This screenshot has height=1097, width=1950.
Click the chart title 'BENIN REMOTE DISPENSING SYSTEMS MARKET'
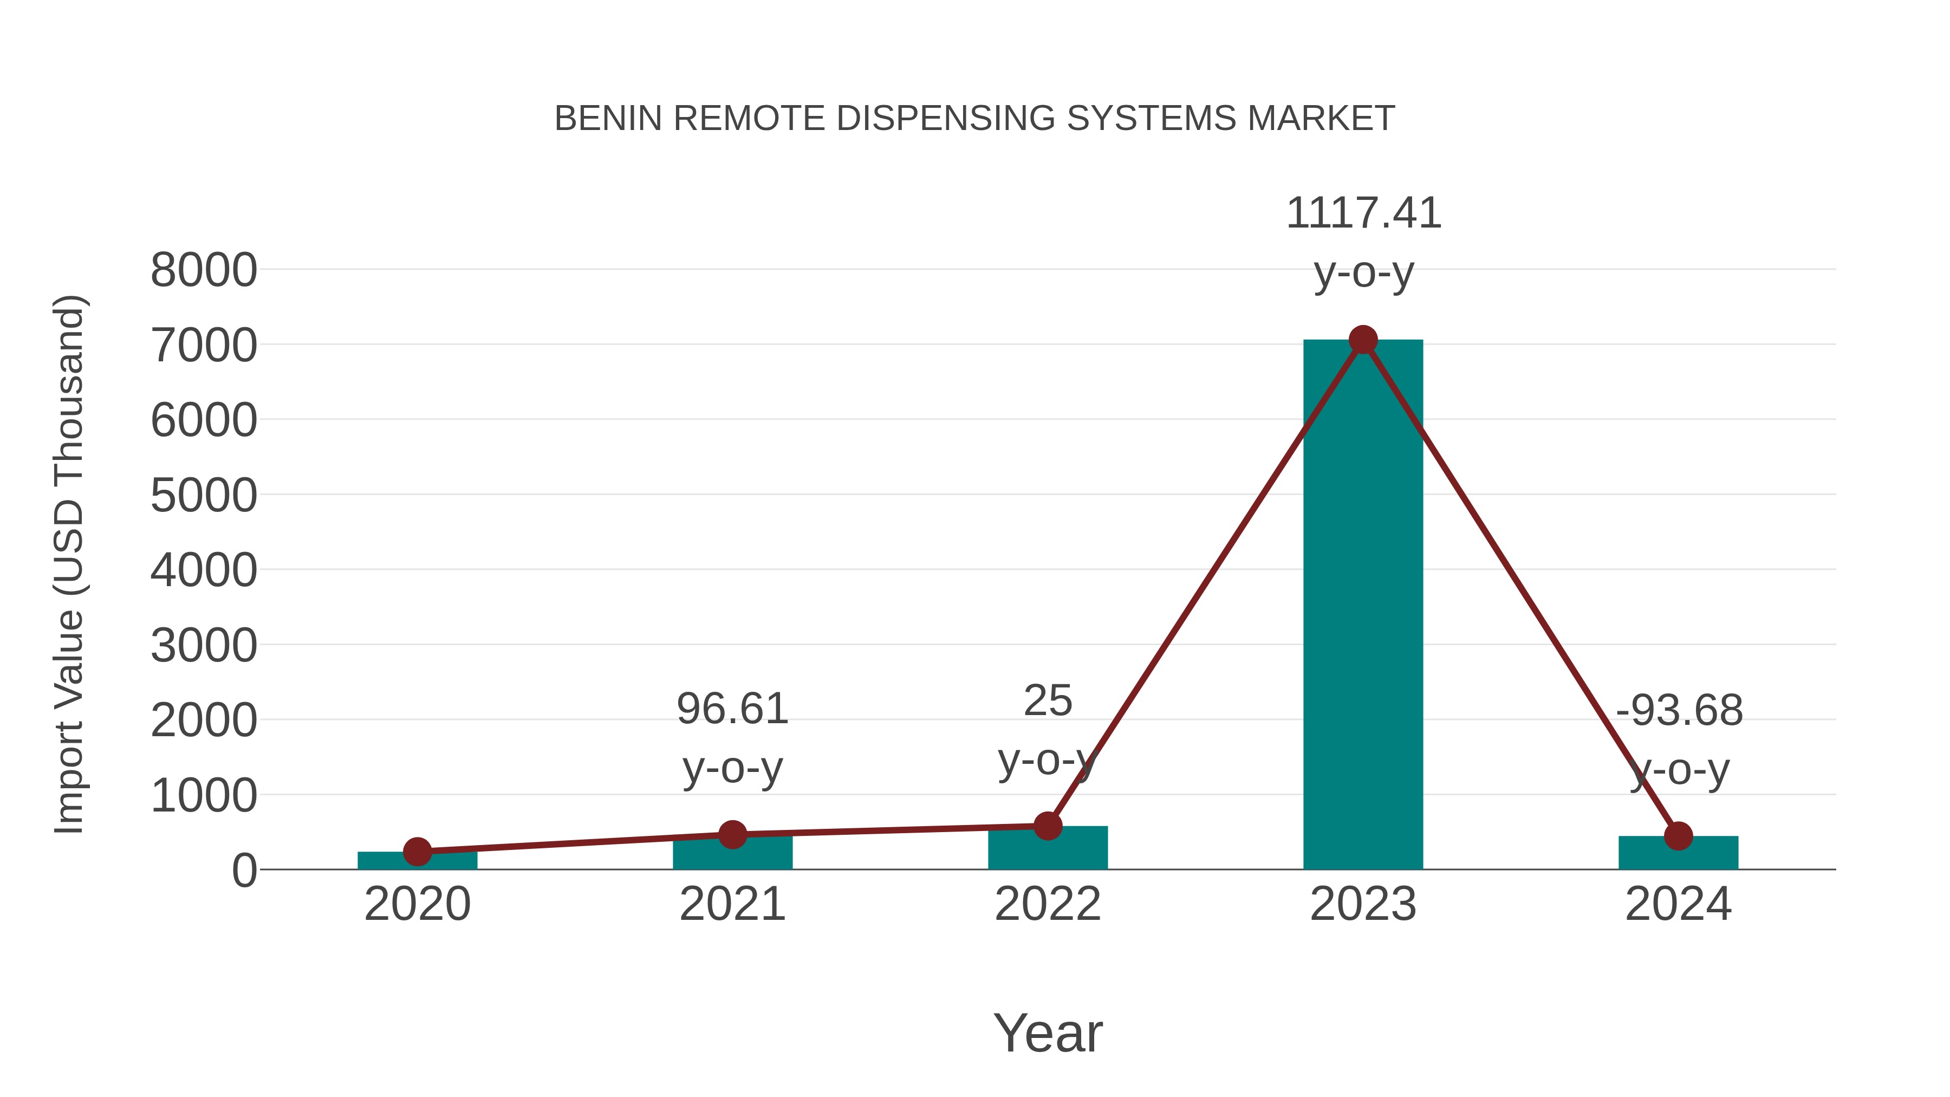tap(974, 119)
